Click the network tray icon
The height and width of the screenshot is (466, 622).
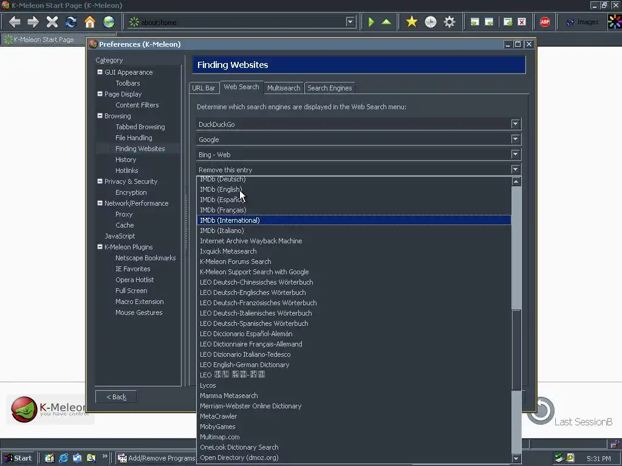559,458
